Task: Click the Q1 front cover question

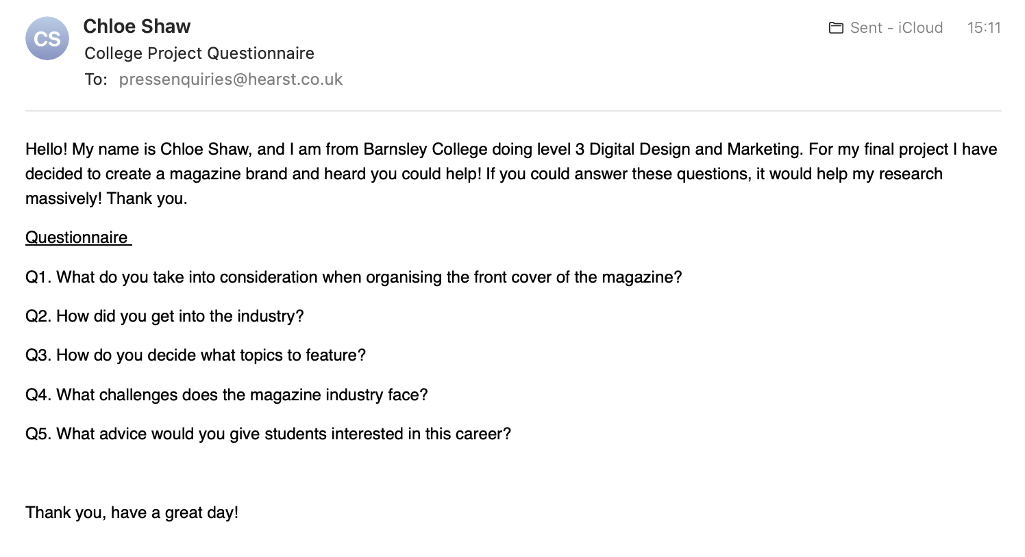Action: [354, 277]
